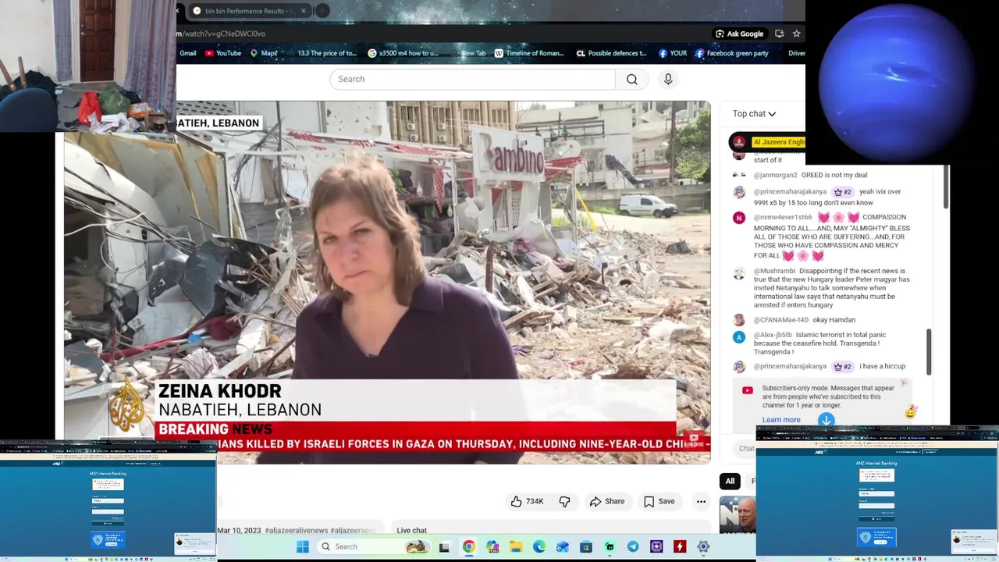
Task: Click the Subscribe watermark on video
Action: (693, 440)
